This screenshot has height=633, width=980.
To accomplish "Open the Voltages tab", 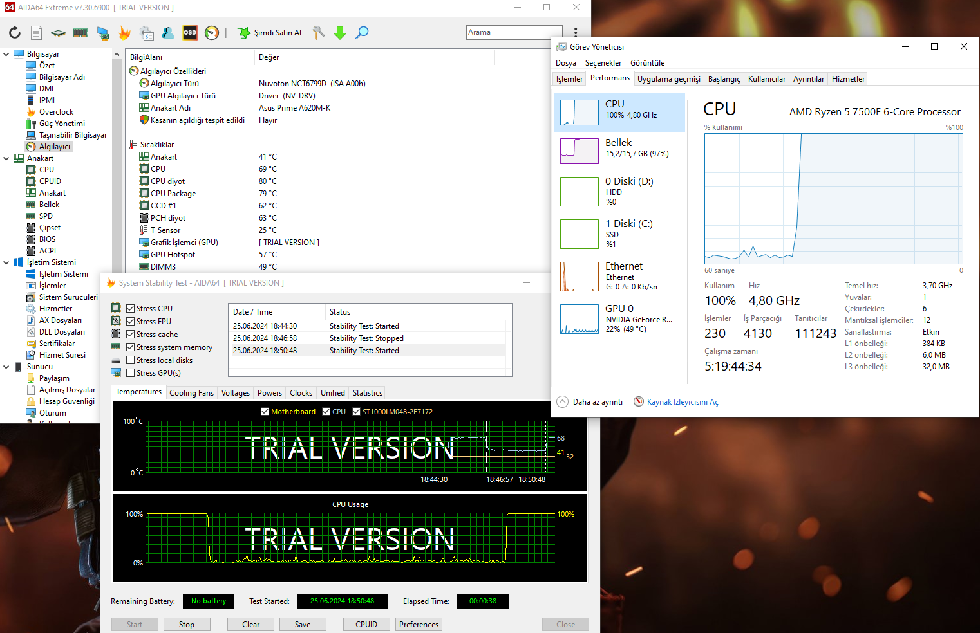I will click(236, 393).
